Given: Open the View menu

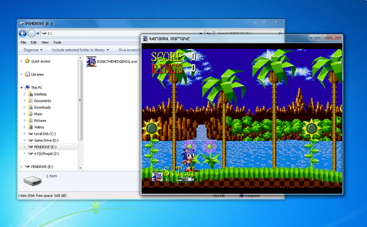Looking at the screenshot, I should pos(45,42).
